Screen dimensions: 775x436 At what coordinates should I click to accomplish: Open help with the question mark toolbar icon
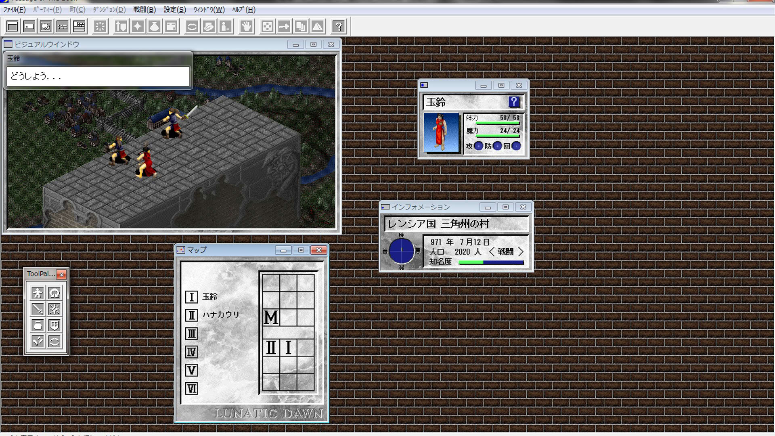tap(339, 27)
